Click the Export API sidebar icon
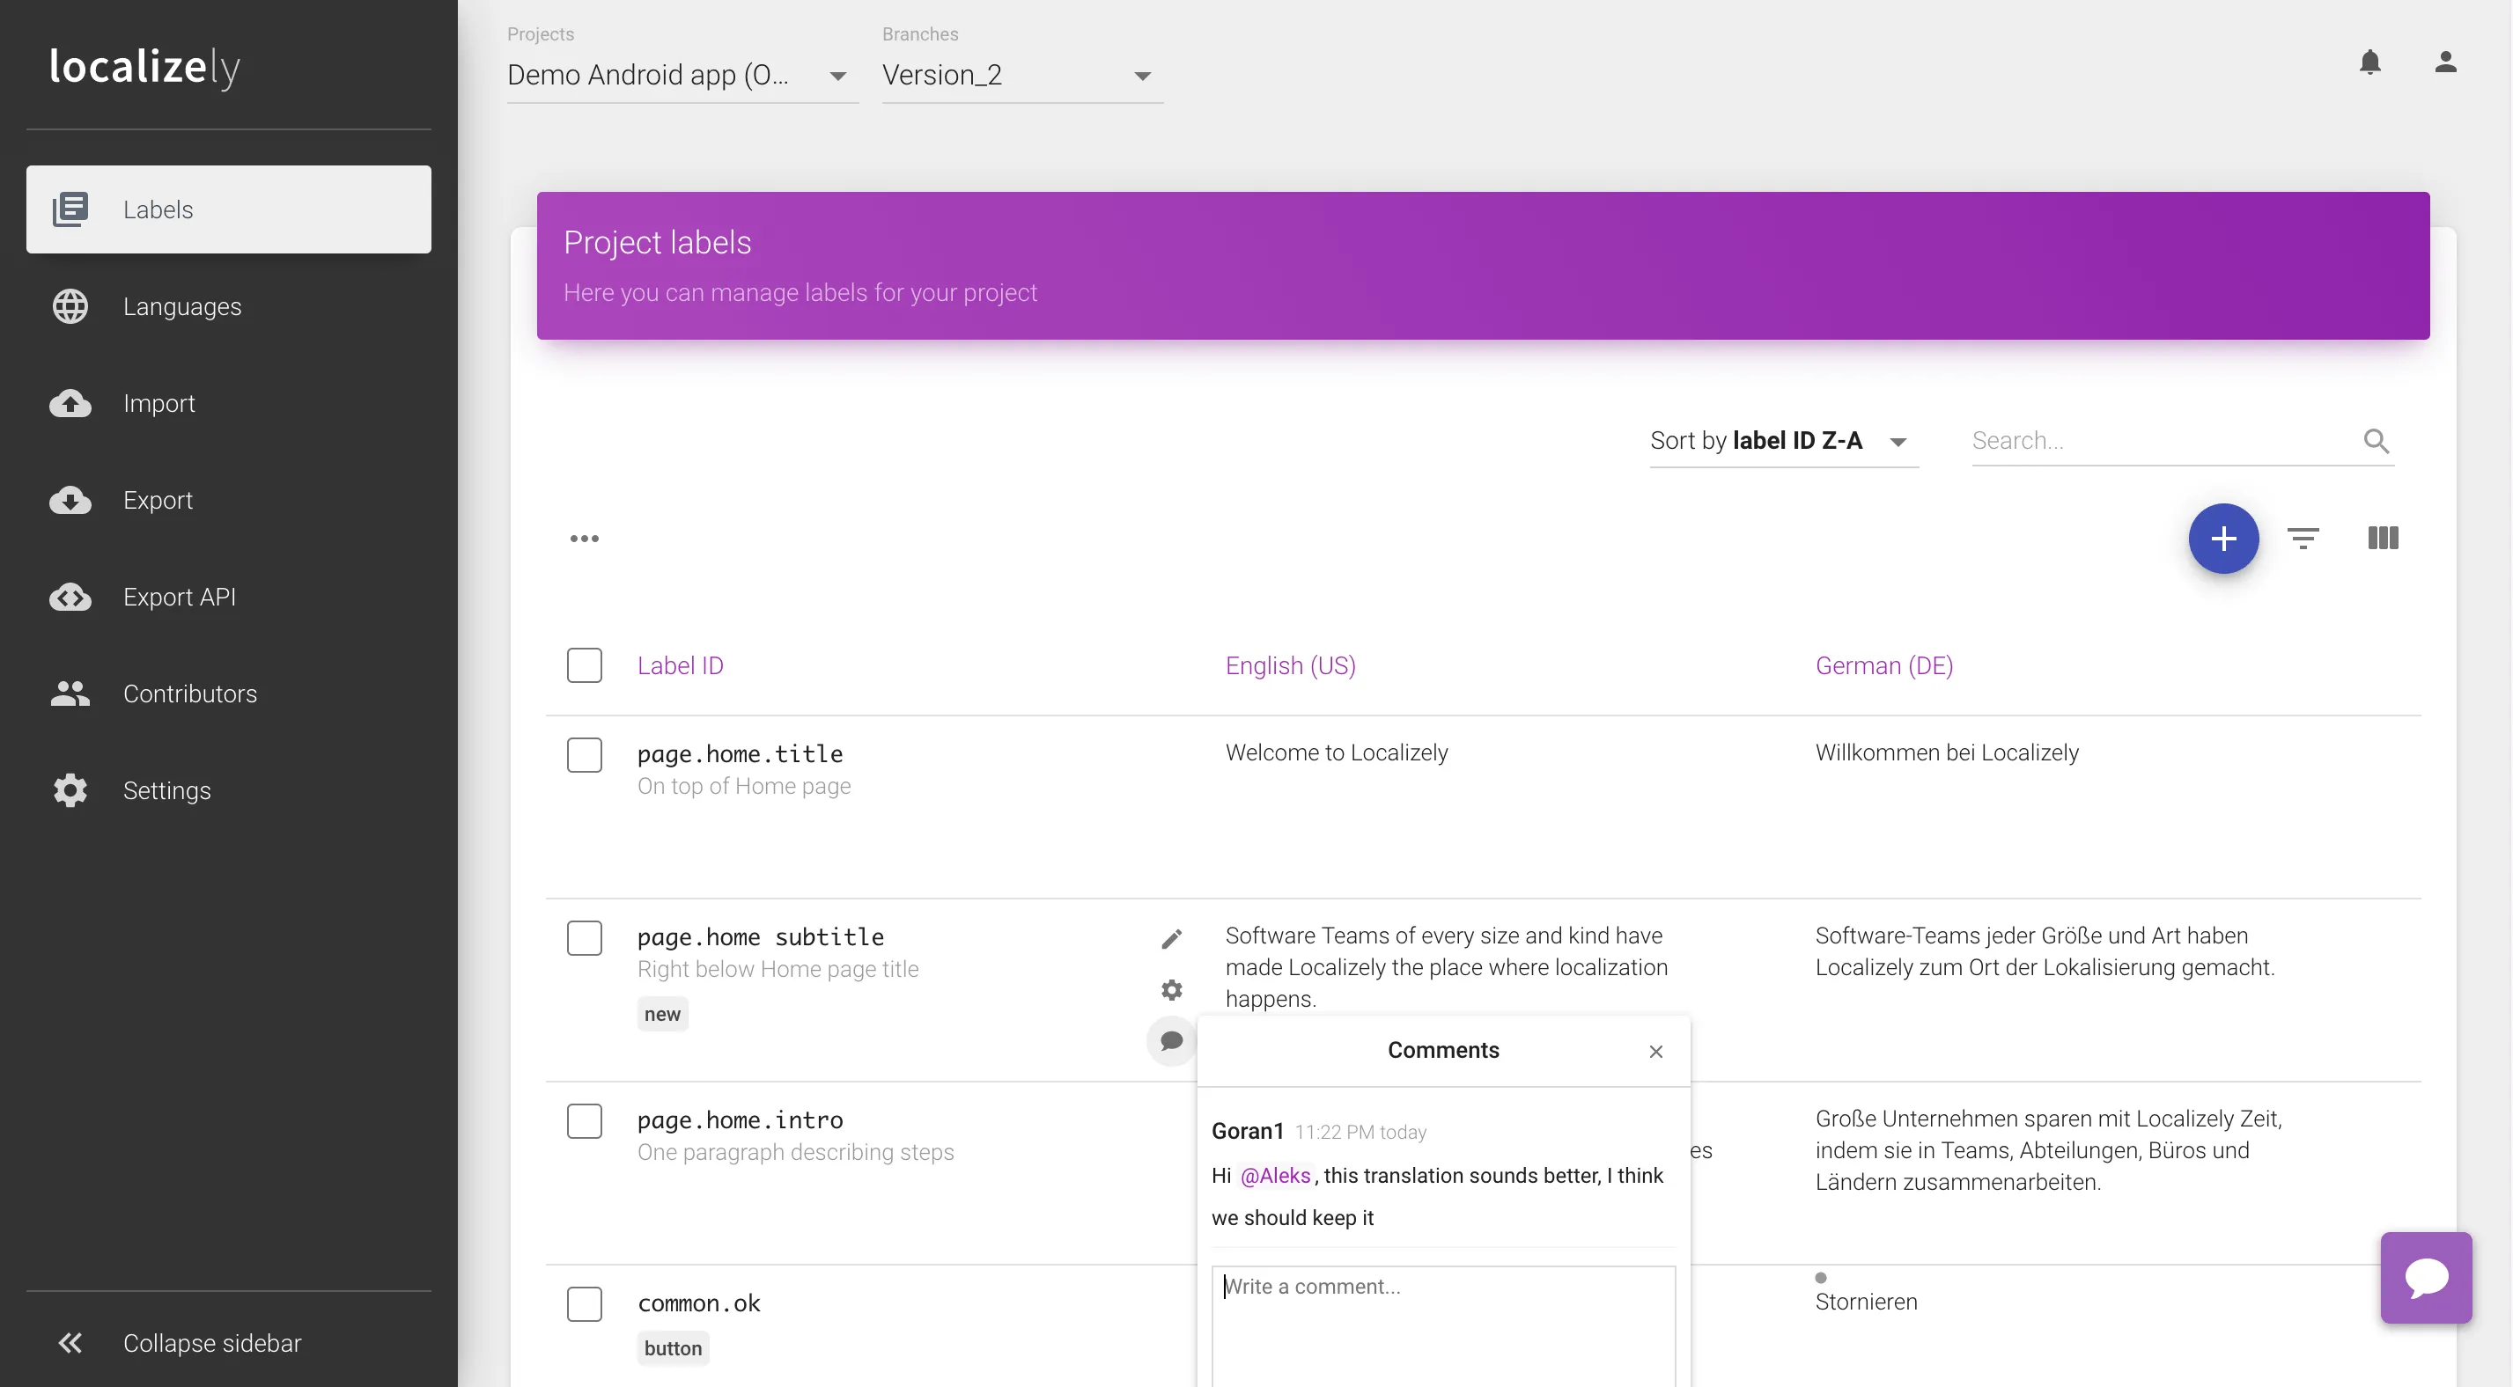This screenshot has width=2513, height=1387. [x=70, y=596]
